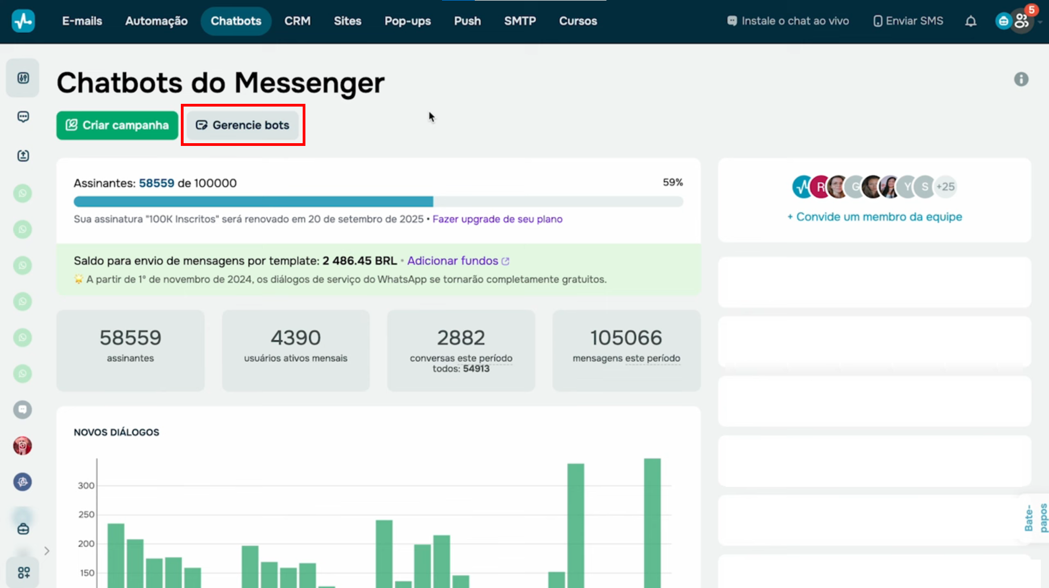The width and height of the screenshot is (1049, 588).
Task: Open the CRM menu item
Action: pos(297,21)
